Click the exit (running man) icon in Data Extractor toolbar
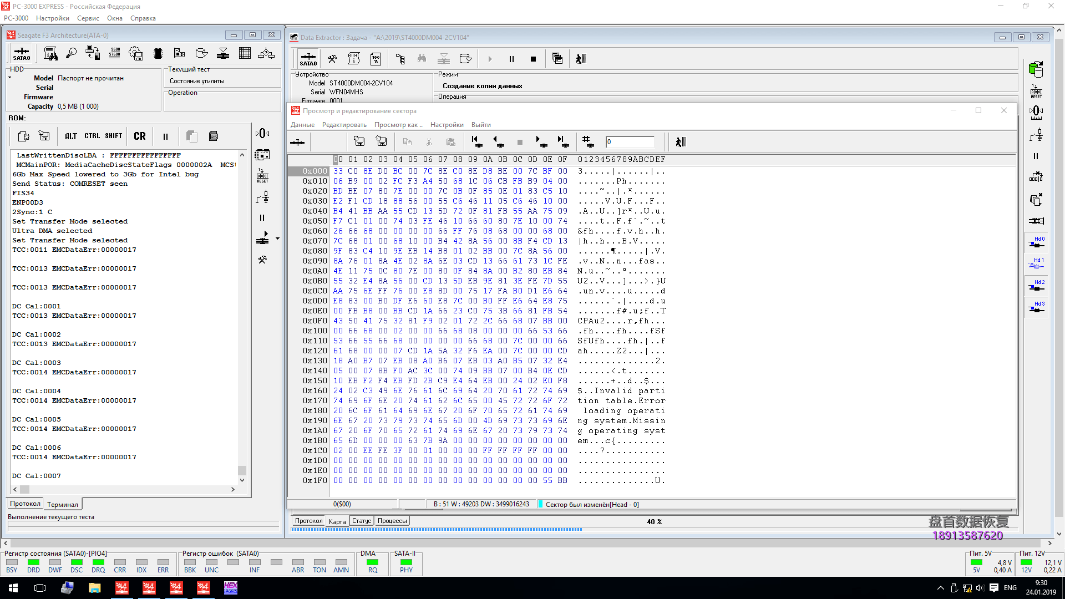 pos(581,59)
